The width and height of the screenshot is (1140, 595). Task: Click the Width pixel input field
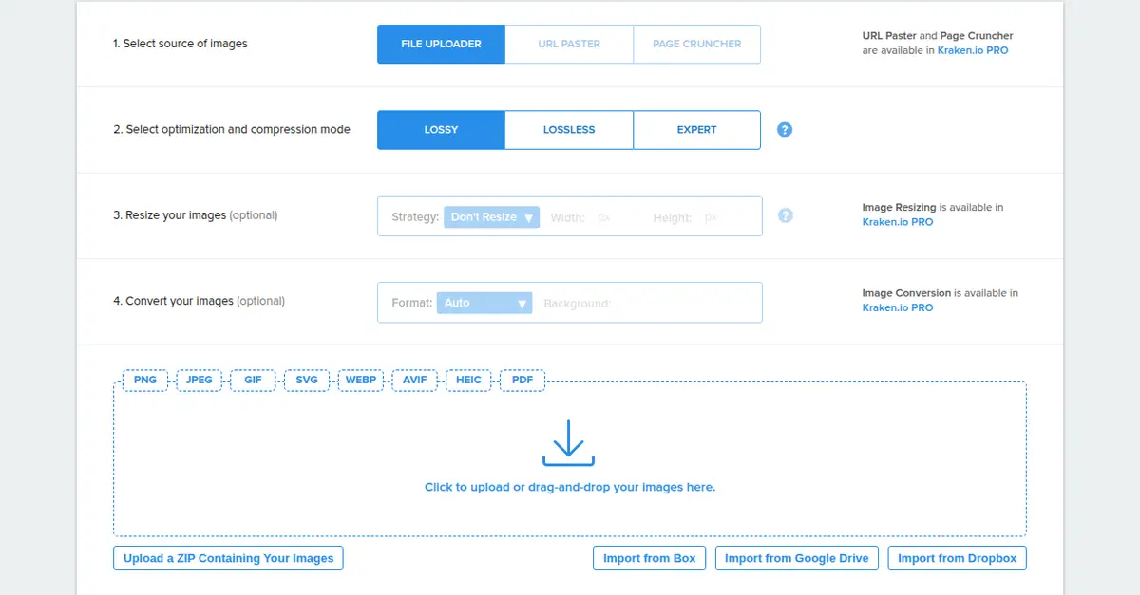[605, 217]
